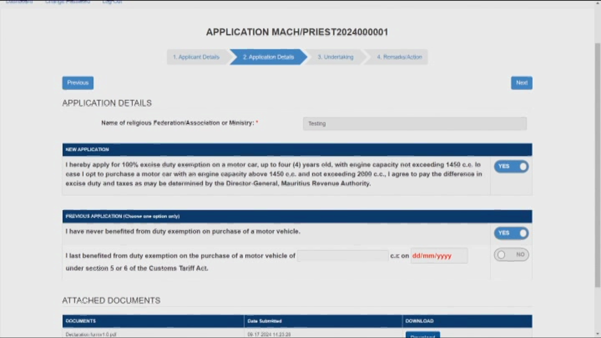Open the Undertaking step
This screenshot has height=338, width=601.
tap(335, 57)
